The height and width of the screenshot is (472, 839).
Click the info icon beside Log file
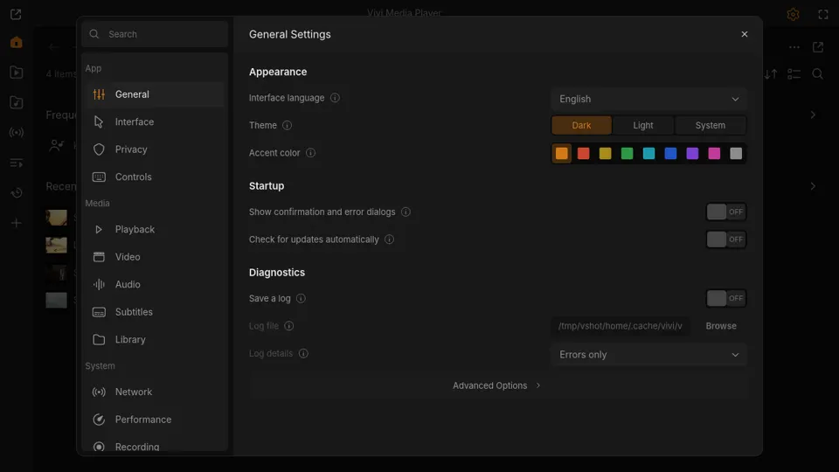[x=289, y=326]
